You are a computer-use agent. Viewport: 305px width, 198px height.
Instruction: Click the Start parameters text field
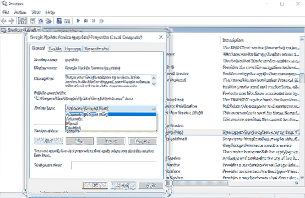[x=114, y=165]
